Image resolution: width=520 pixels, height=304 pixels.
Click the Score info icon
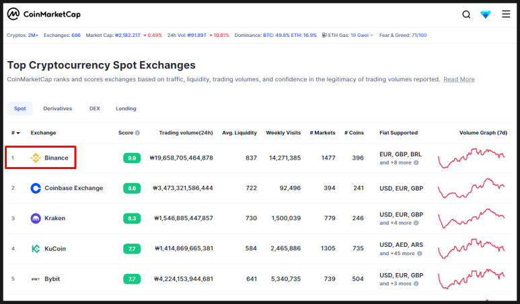tap(137, 133)
